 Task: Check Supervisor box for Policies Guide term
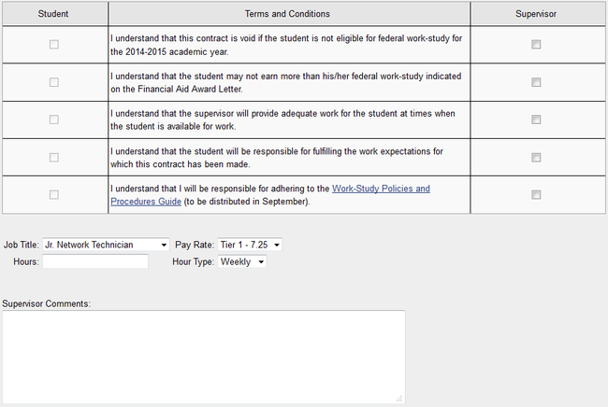536,194
